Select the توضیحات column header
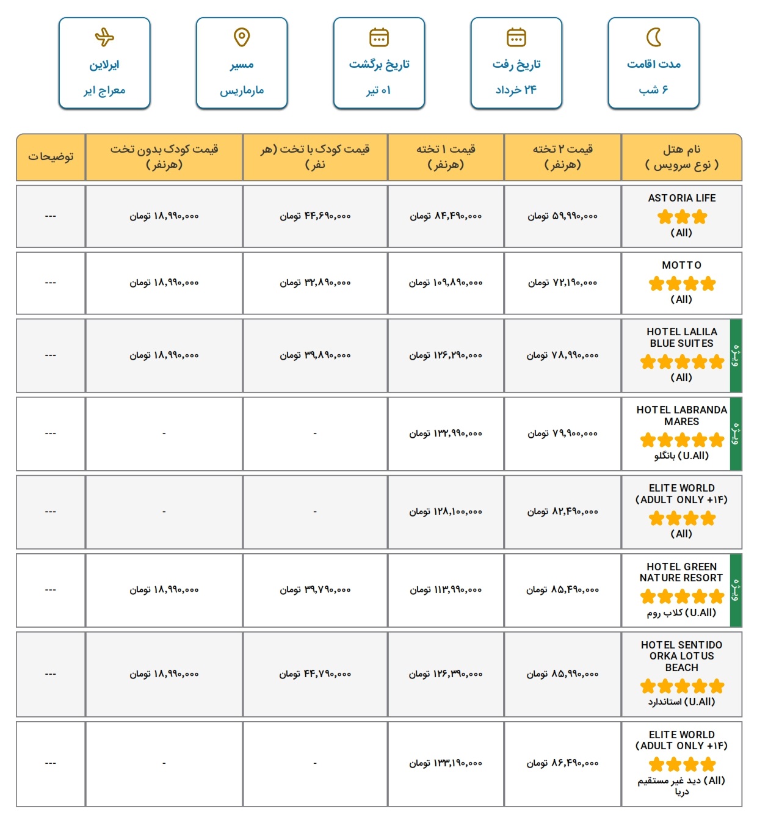This screenshot has width=757, height=817. point(51,157)
